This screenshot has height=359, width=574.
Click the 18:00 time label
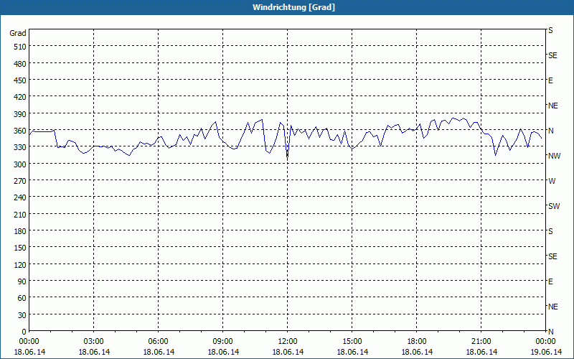[417, 342]
